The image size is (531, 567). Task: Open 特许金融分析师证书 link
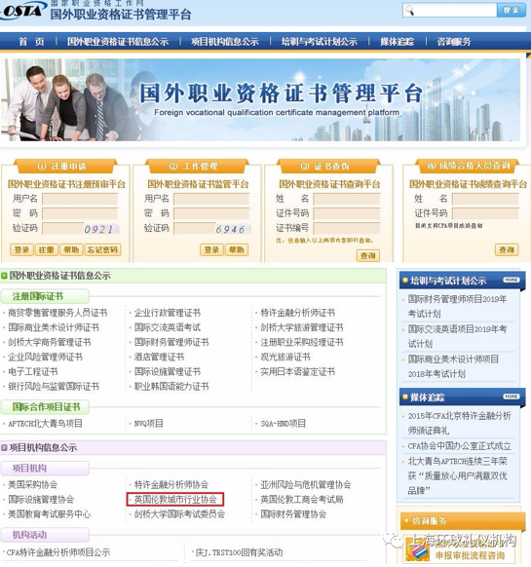(x=298, y=313)
